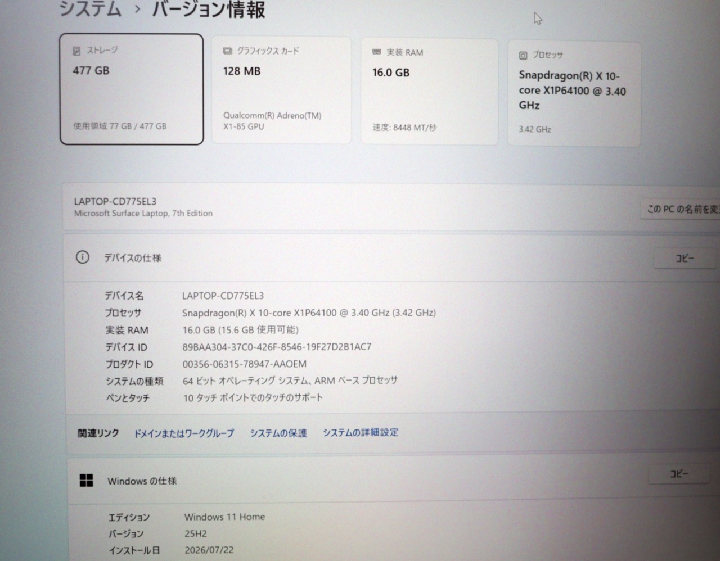Go back to システム in the breadcrumb
The width and height of the screenshot is (720, 561).
pos(90,9)
